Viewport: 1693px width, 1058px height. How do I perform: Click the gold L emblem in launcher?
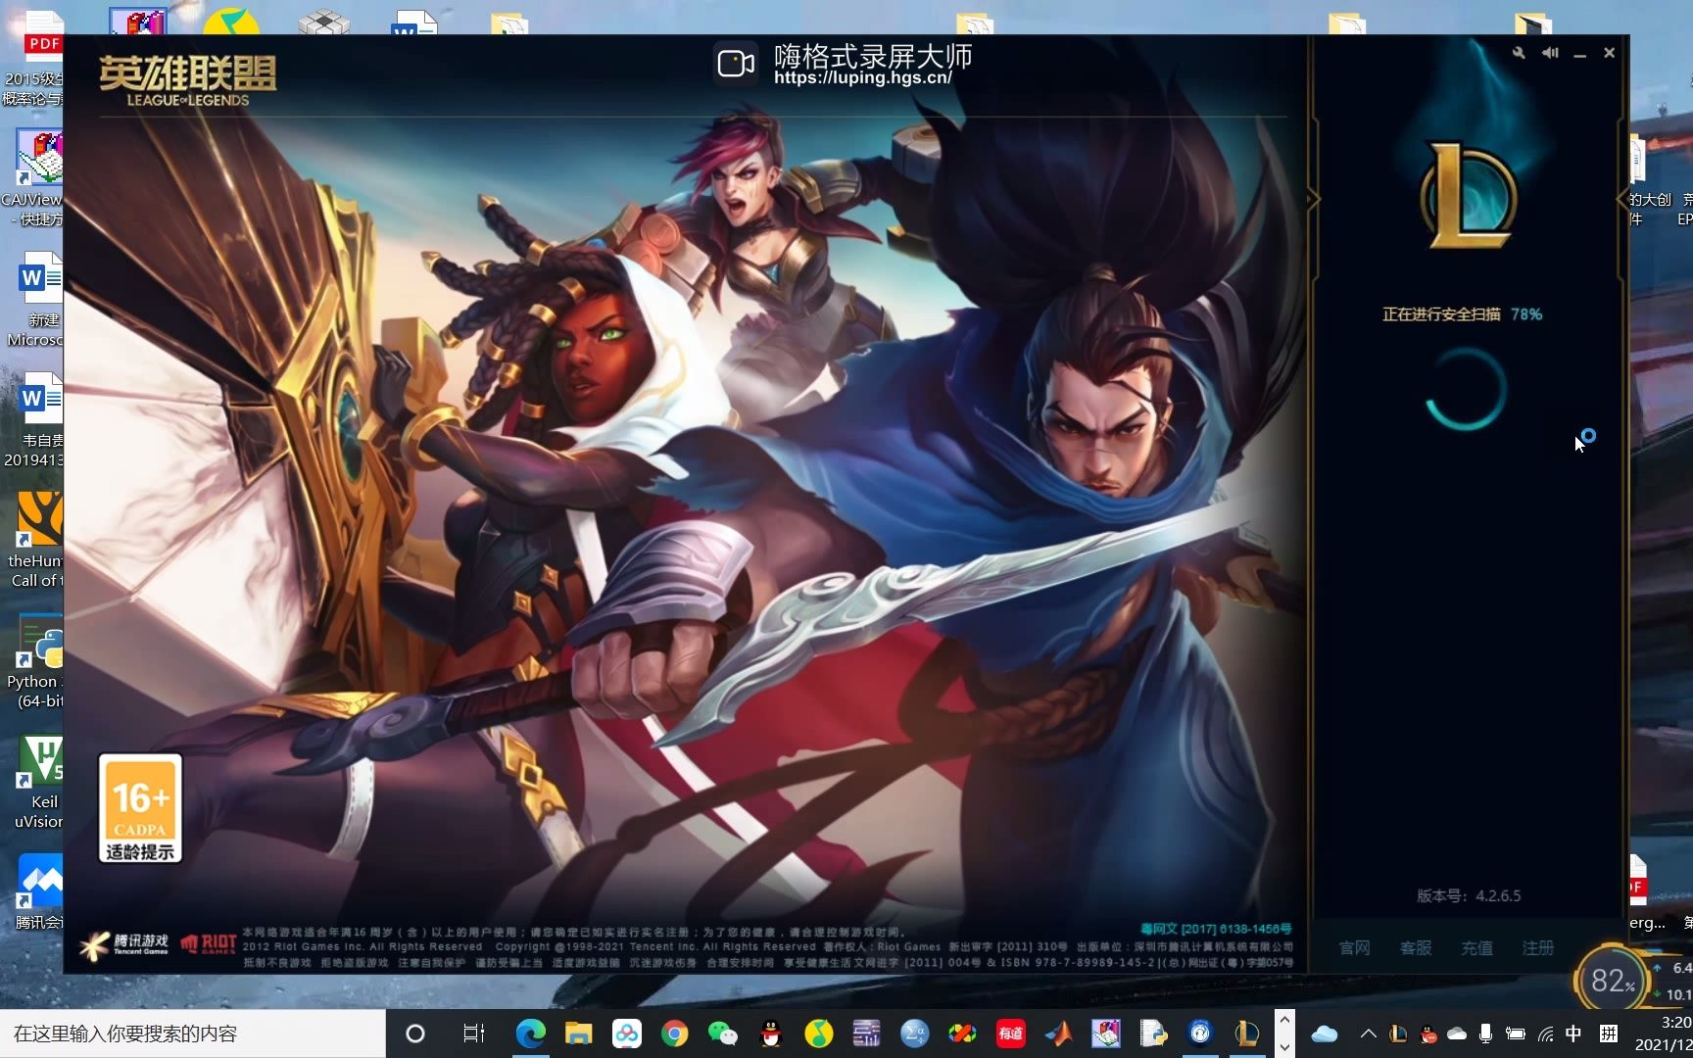[x=1468, y=194]
